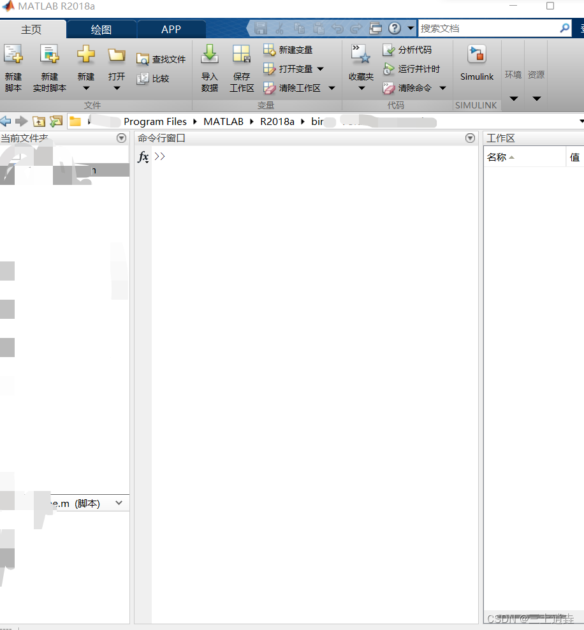Click the 比较 (Compare) files button
The width and height of the screenshot is (584, 630).
click(x=153, y=78)
